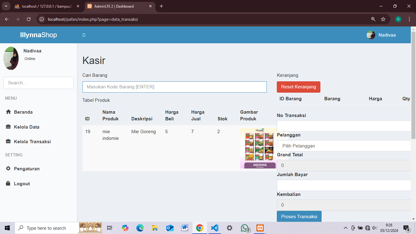Open the browser zoom magnifier icon

pos(373,19)
